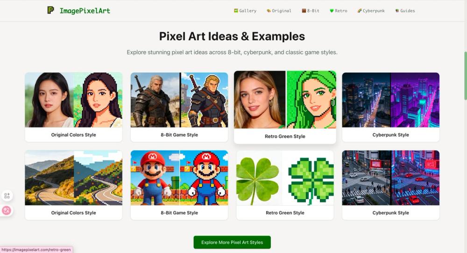Open the blonde woman Retro Green Style card
467x253 pixels.
pyautogui.click(x=285, y=107)
